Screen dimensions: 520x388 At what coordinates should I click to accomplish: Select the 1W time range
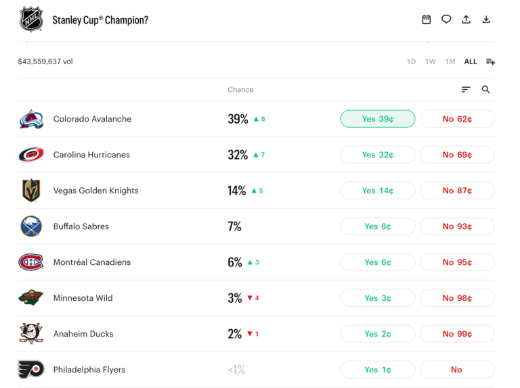coord(431,62)
